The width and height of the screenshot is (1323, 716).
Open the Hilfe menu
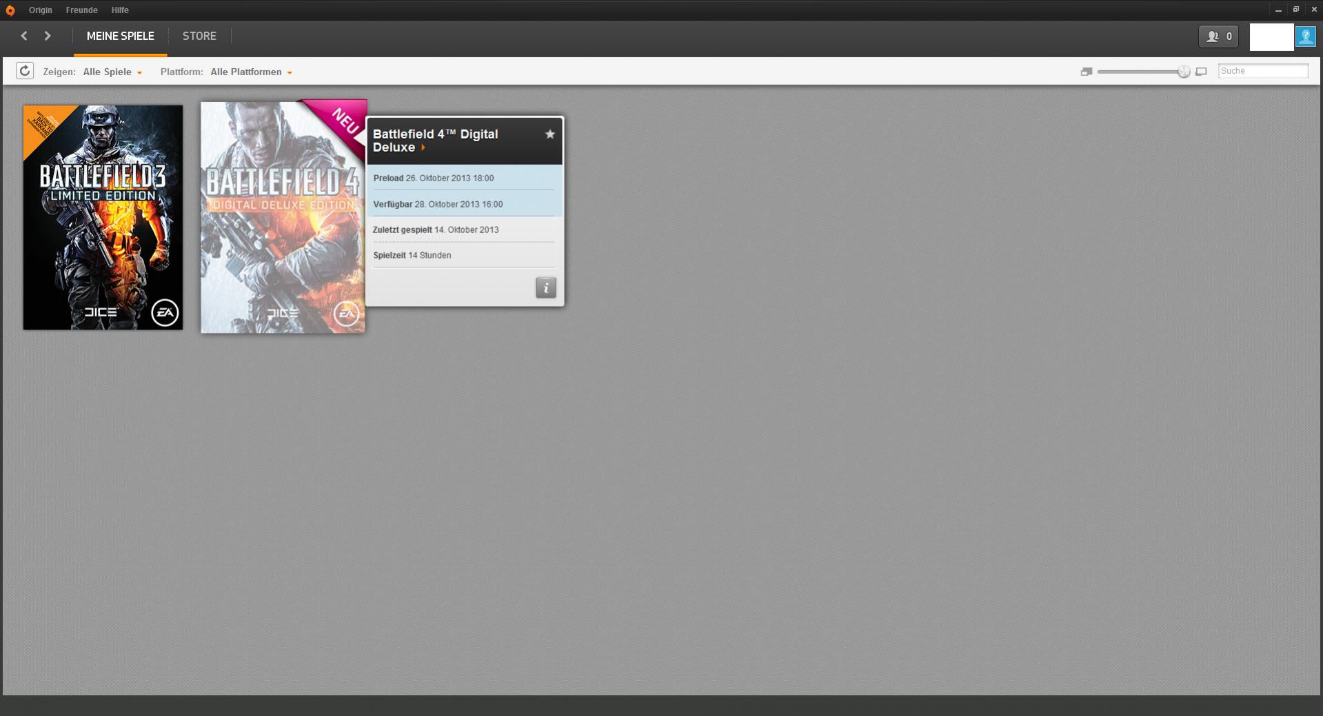[120, 10]
